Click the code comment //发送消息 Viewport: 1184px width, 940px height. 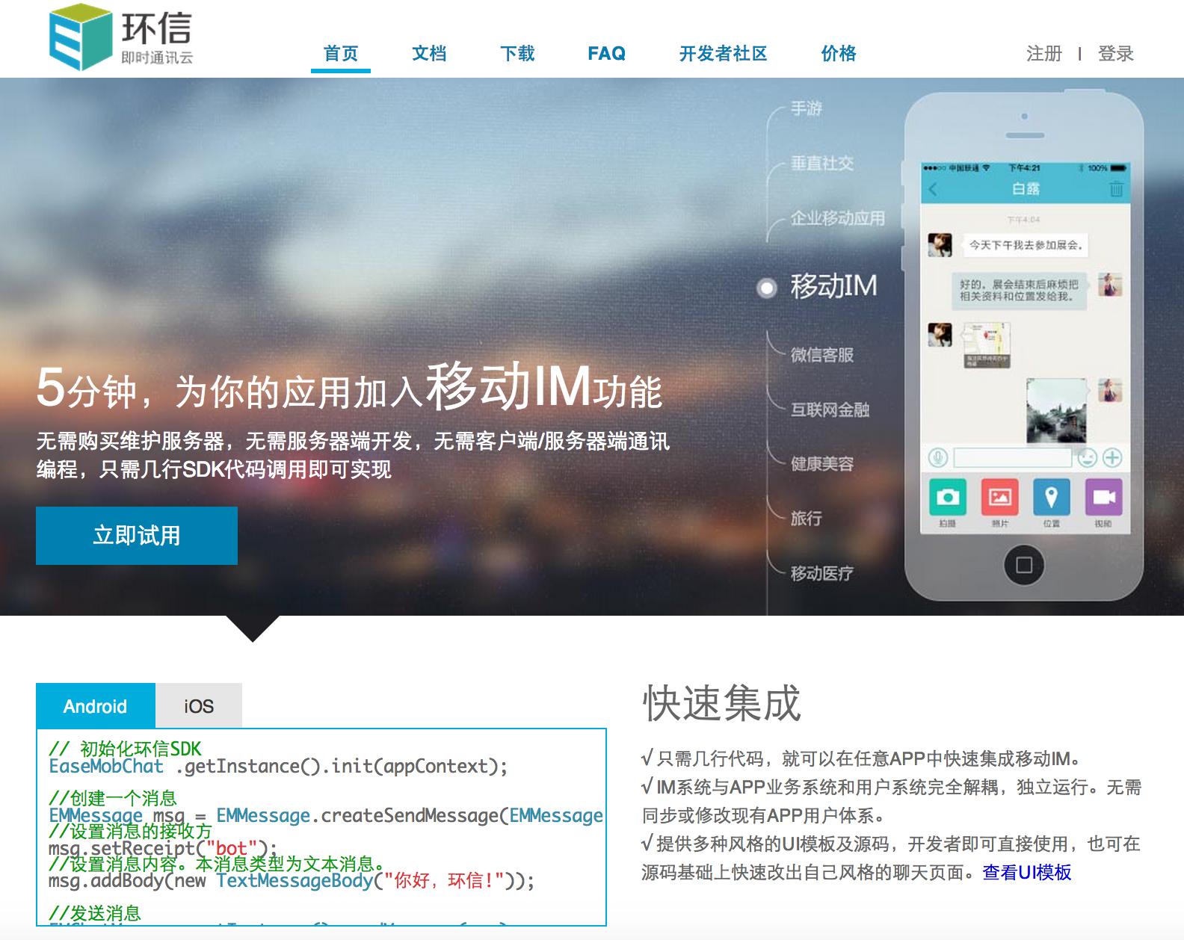pos(95,913)
